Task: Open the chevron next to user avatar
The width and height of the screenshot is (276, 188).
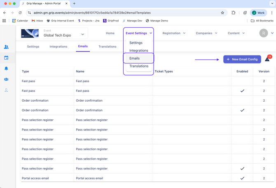Action: click(x=272, y=33)
